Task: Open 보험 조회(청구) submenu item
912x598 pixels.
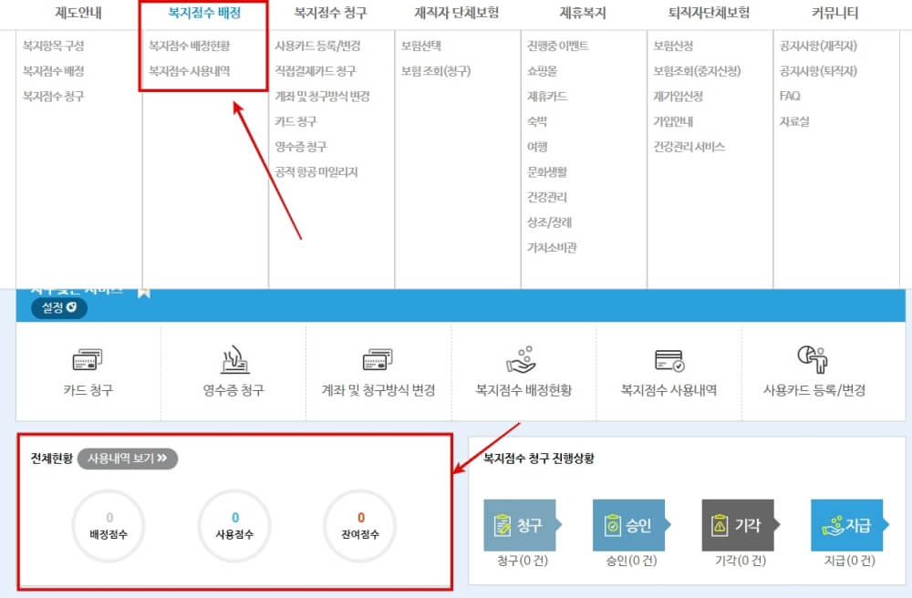Action: click(x=436, y=71)
